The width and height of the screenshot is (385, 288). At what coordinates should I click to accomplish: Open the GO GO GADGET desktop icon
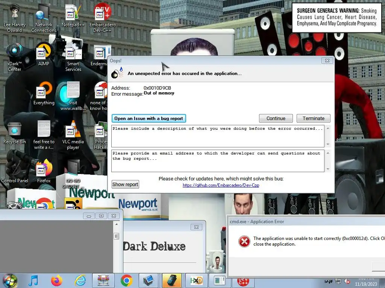pos(73,174)
